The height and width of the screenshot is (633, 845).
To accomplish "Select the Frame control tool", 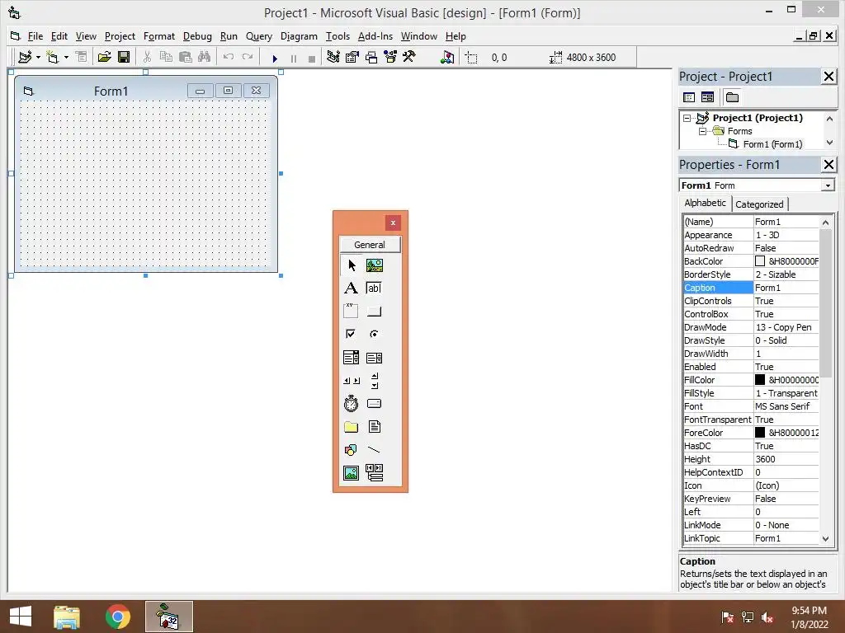I will (x=351, y=311).
